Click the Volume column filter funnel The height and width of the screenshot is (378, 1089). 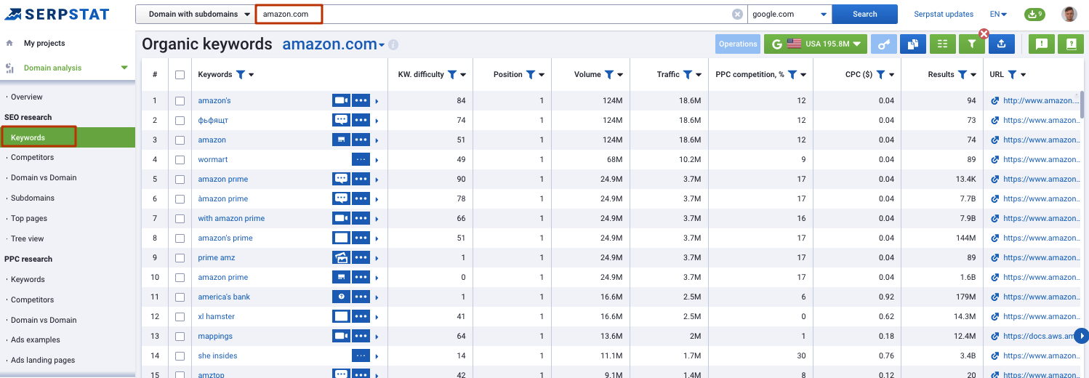tap(609, 74)
